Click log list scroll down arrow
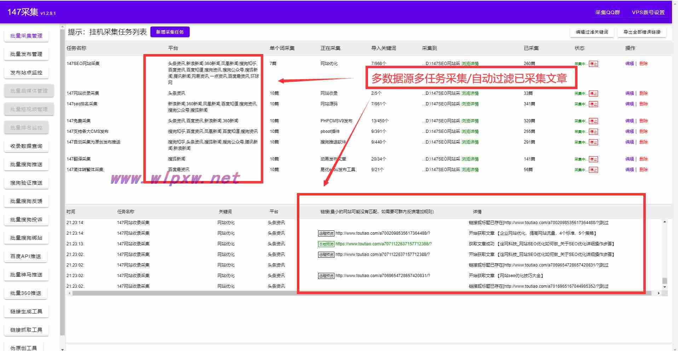This screenshot has width=678, height=351. [665, 287]
